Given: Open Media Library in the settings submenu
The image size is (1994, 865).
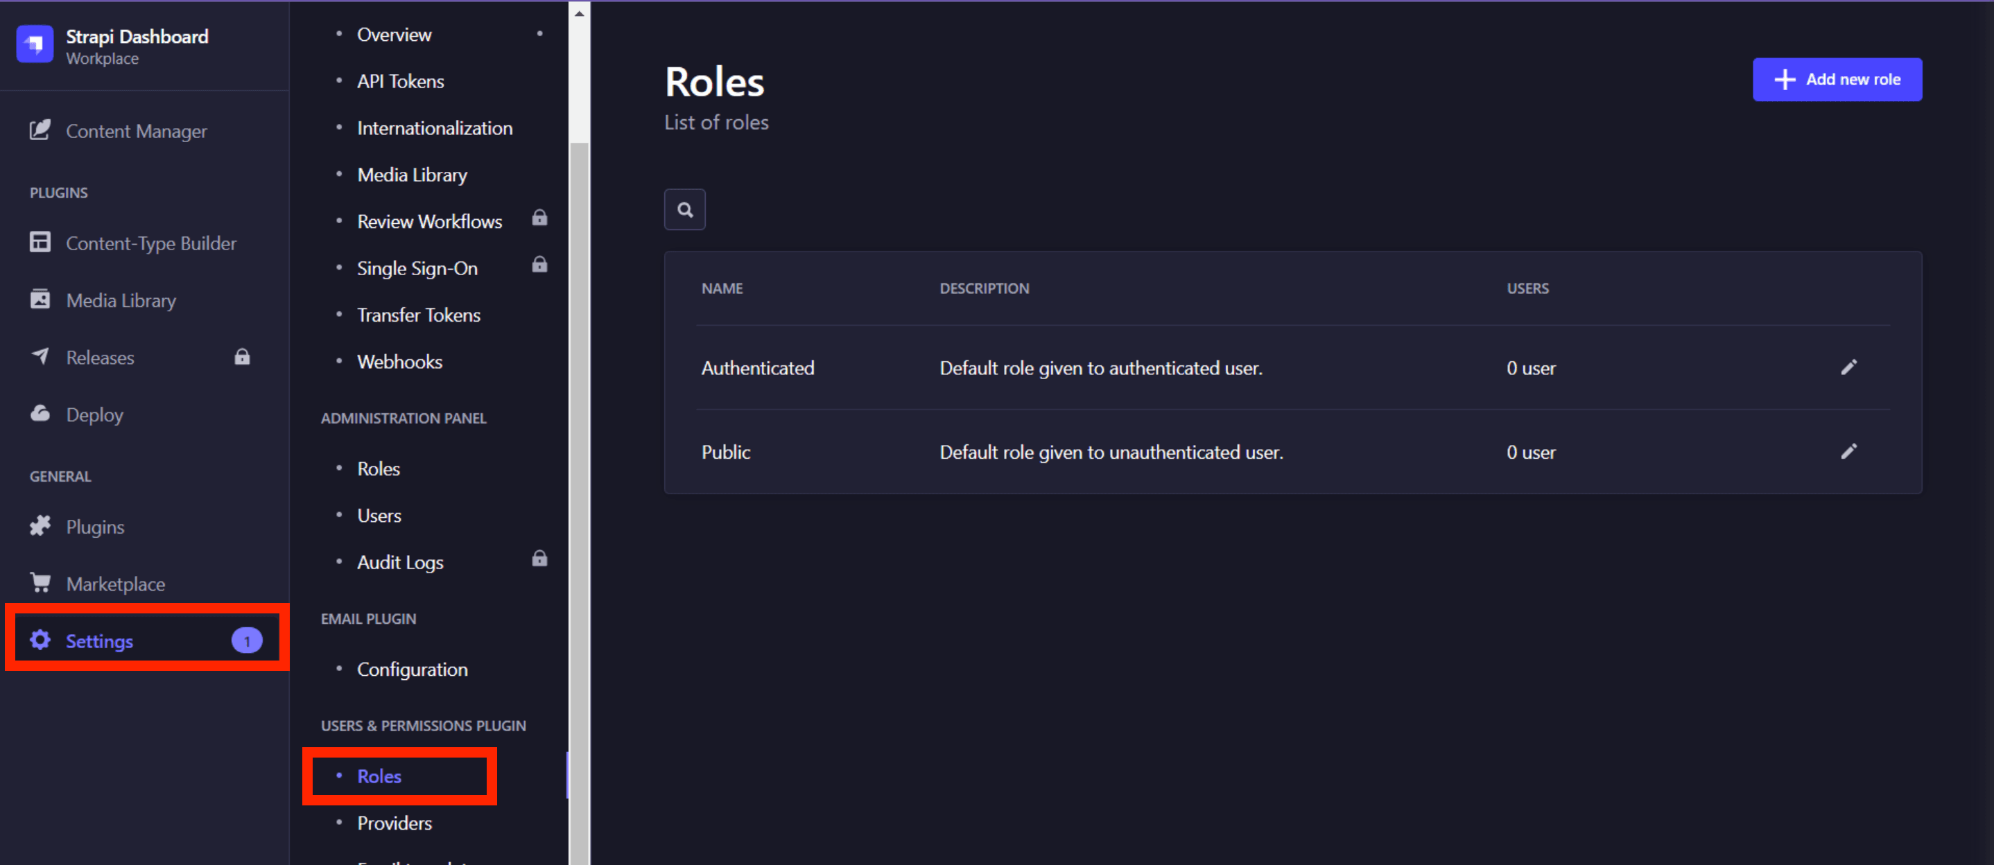Looking at the screenshot, I should [412, 175].
